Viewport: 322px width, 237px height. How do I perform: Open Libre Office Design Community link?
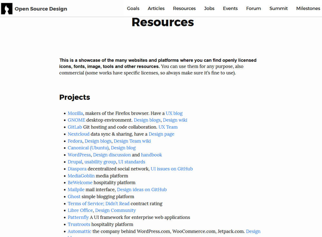(x=115, y=210)
